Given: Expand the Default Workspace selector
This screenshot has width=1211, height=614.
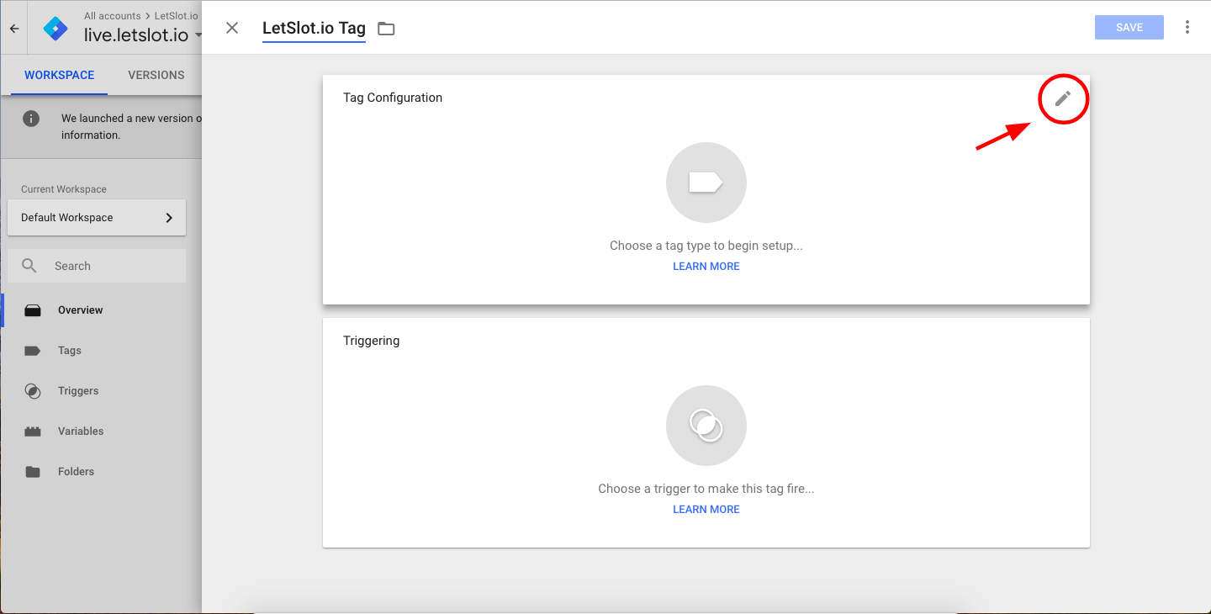Looking at the screenshot, I should pyautogui.click(x=97, y=217).
